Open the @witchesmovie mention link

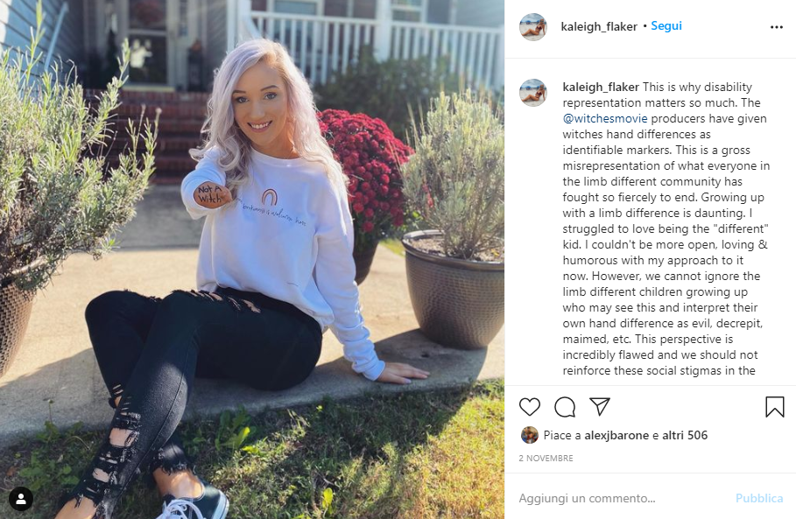(605, 118)
